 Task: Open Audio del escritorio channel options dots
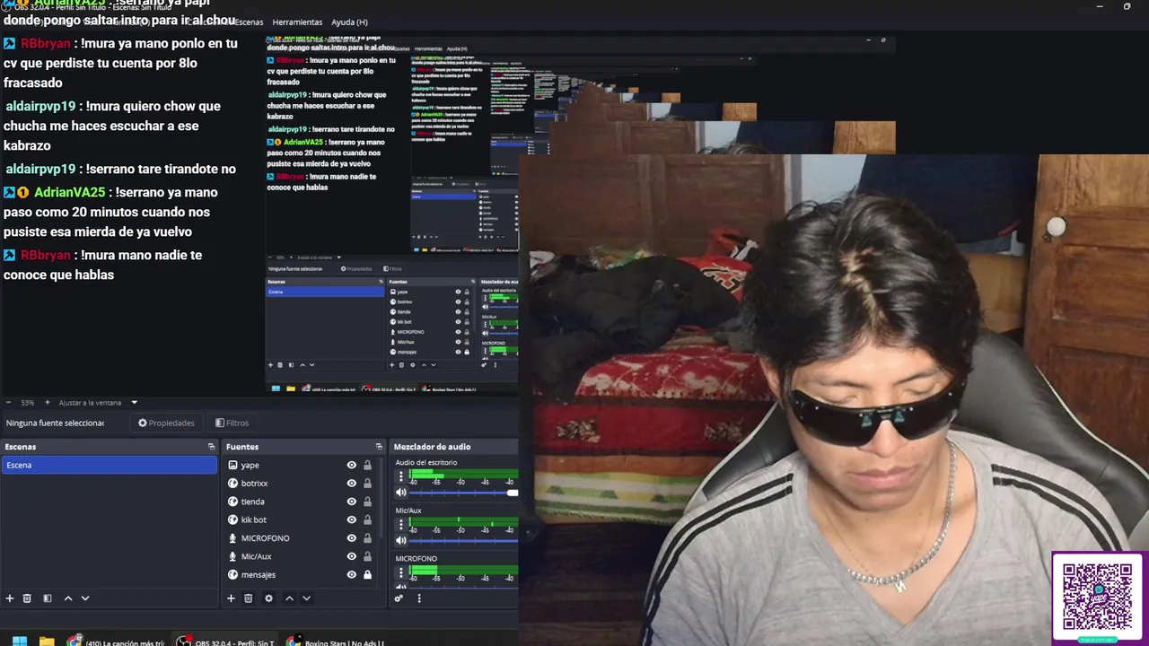click(400, 476)
